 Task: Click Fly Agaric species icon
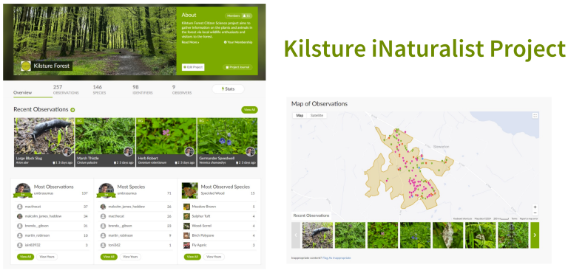[186, 245]
